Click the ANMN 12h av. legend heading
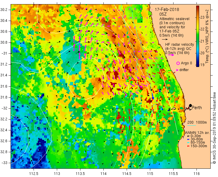 [x=197, y=133]
